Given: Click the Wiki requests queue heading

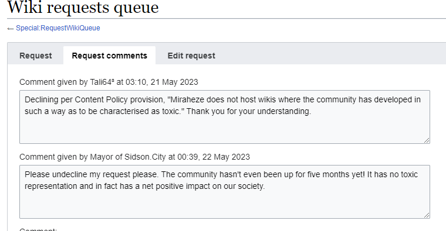Looking at the screenshot, I should click(83, 8).
